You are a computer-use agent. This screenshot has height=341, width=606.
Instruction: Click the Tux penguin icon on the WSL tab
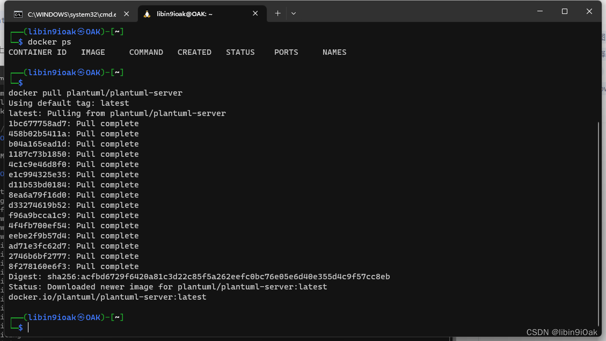[147, 13]
